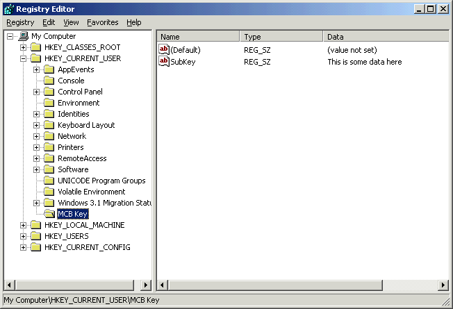Expand the HKEY_LOCAL_MACHINE node
This screenshot has width=453, height=309.
pyautogui.click(x=24, y=225)
